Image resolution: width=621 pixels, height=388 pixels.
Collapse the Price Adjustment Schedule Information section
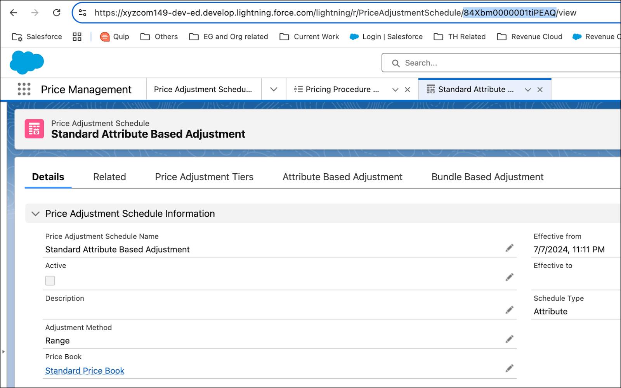click(35, 214)
